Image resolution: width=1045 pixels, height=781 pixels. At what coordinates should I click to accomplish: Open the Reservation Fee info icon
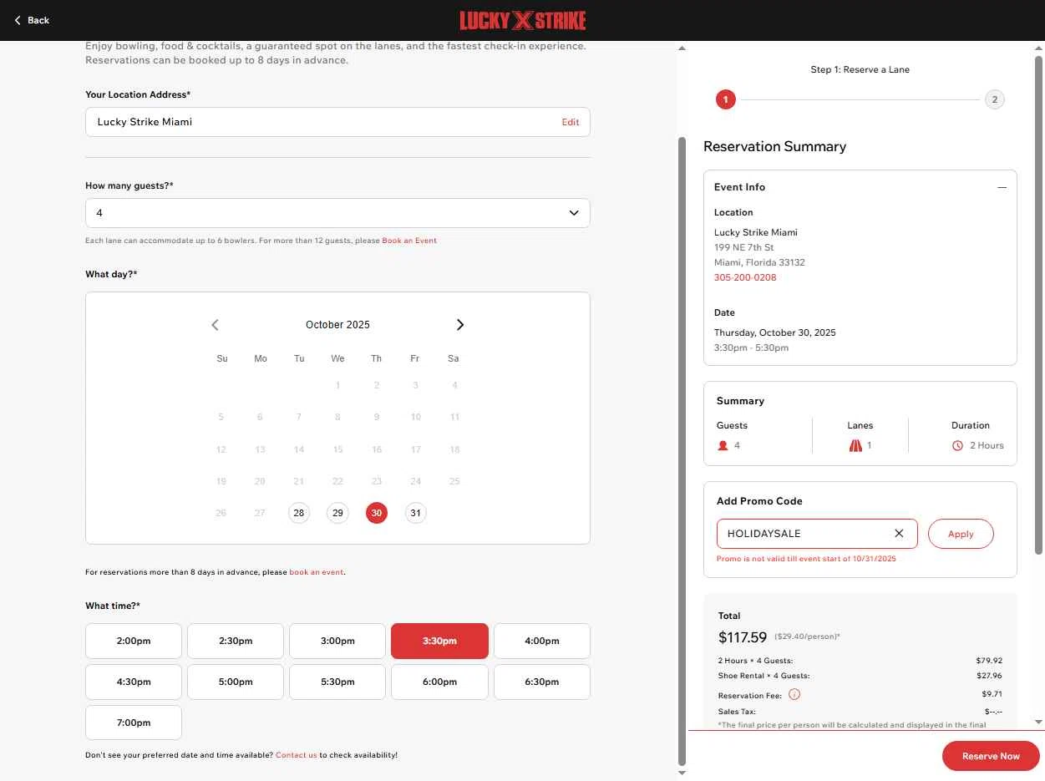(794, 694)
